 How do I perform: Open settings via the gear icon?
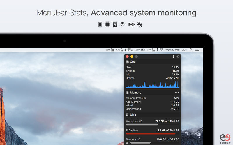178,57
